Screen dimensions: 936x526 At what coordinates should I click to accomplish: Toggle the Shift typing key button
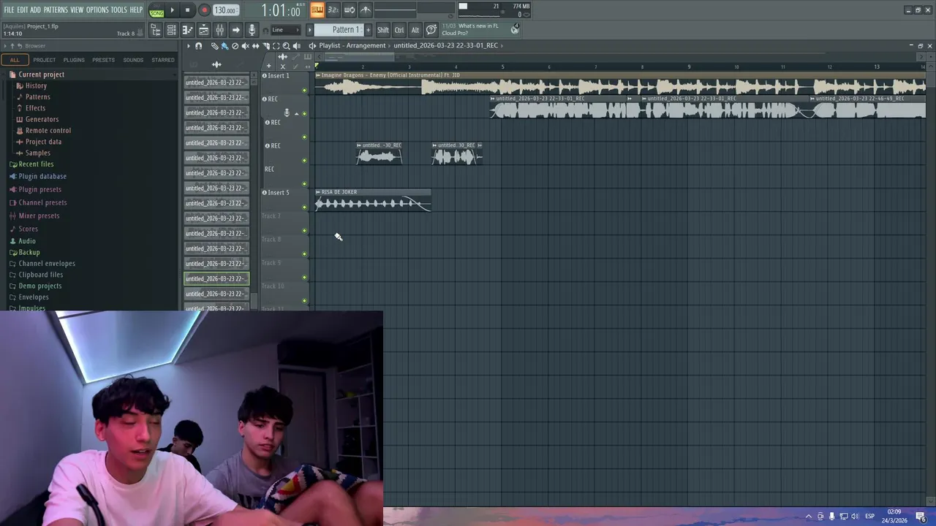point(383,30)
